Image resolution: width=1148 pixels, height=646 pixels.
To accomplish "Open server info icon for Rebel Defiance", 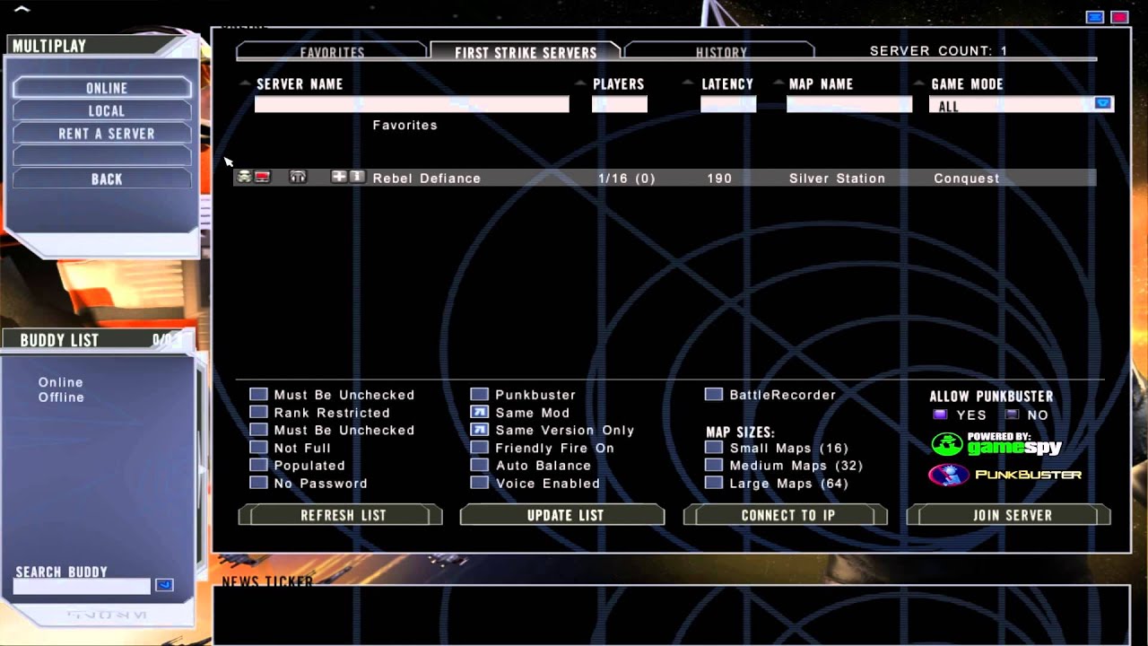I will 357,178.
